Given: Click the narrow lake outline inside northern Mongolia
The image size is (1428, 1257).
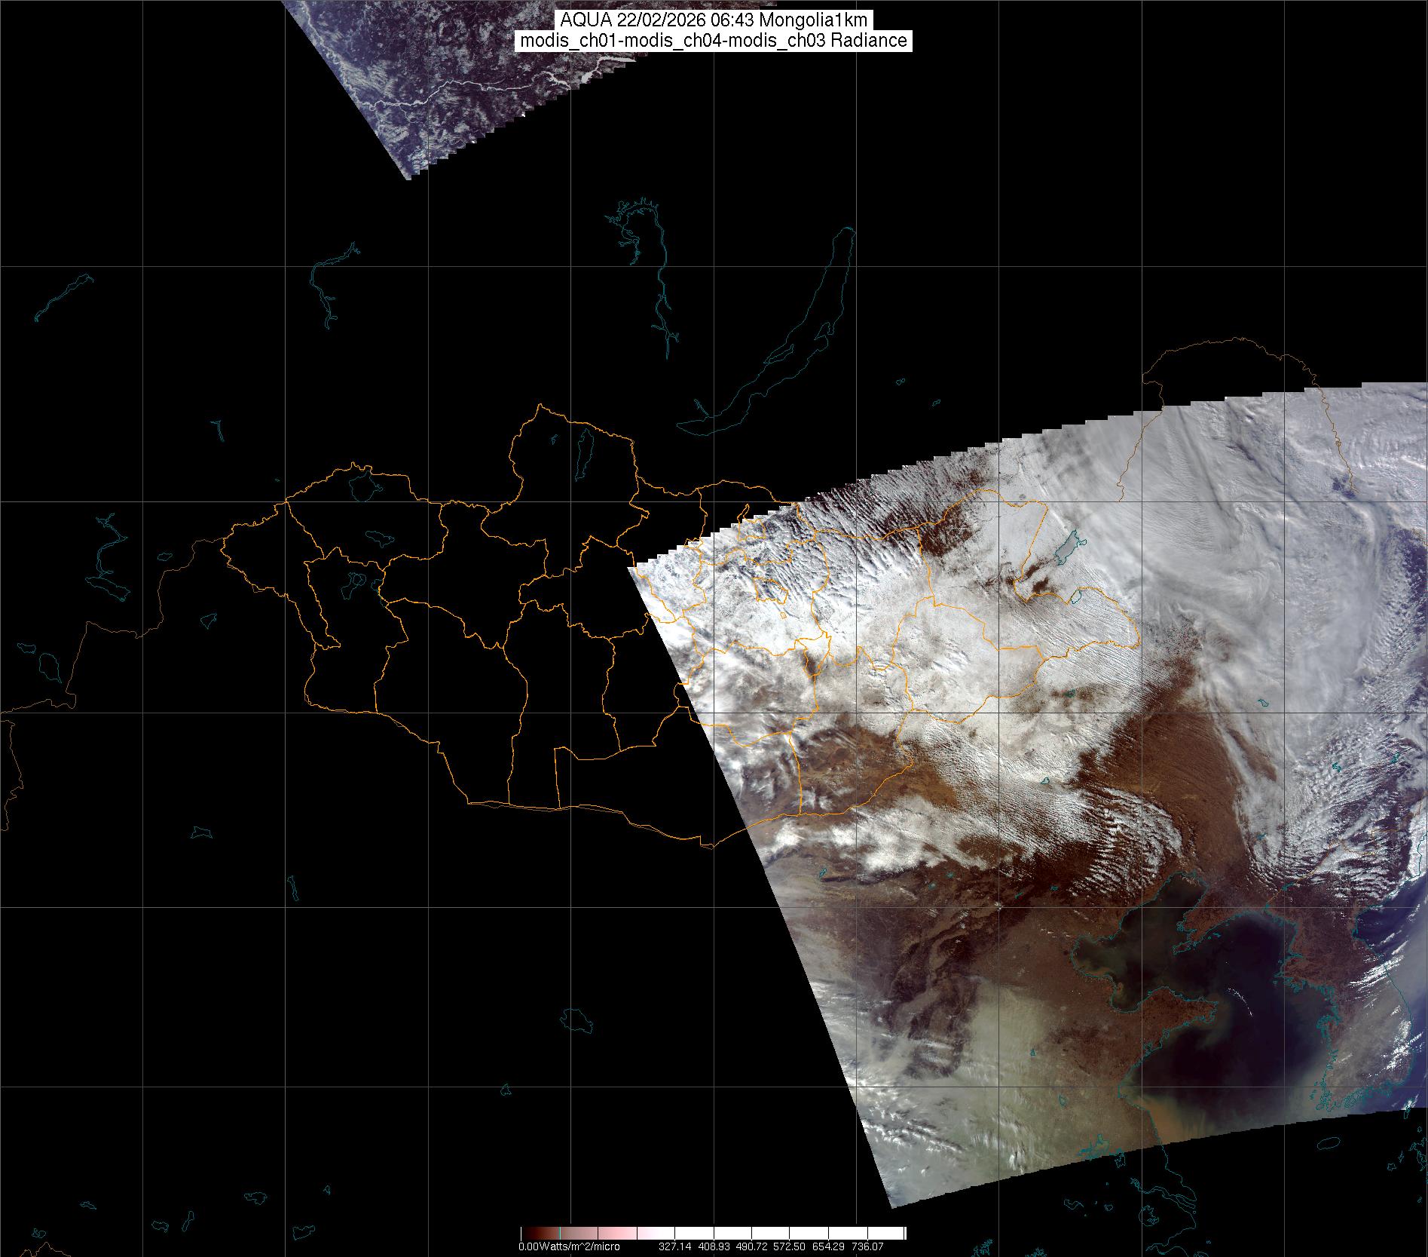Looking at the screenshot, I should (x=583, y=449).
